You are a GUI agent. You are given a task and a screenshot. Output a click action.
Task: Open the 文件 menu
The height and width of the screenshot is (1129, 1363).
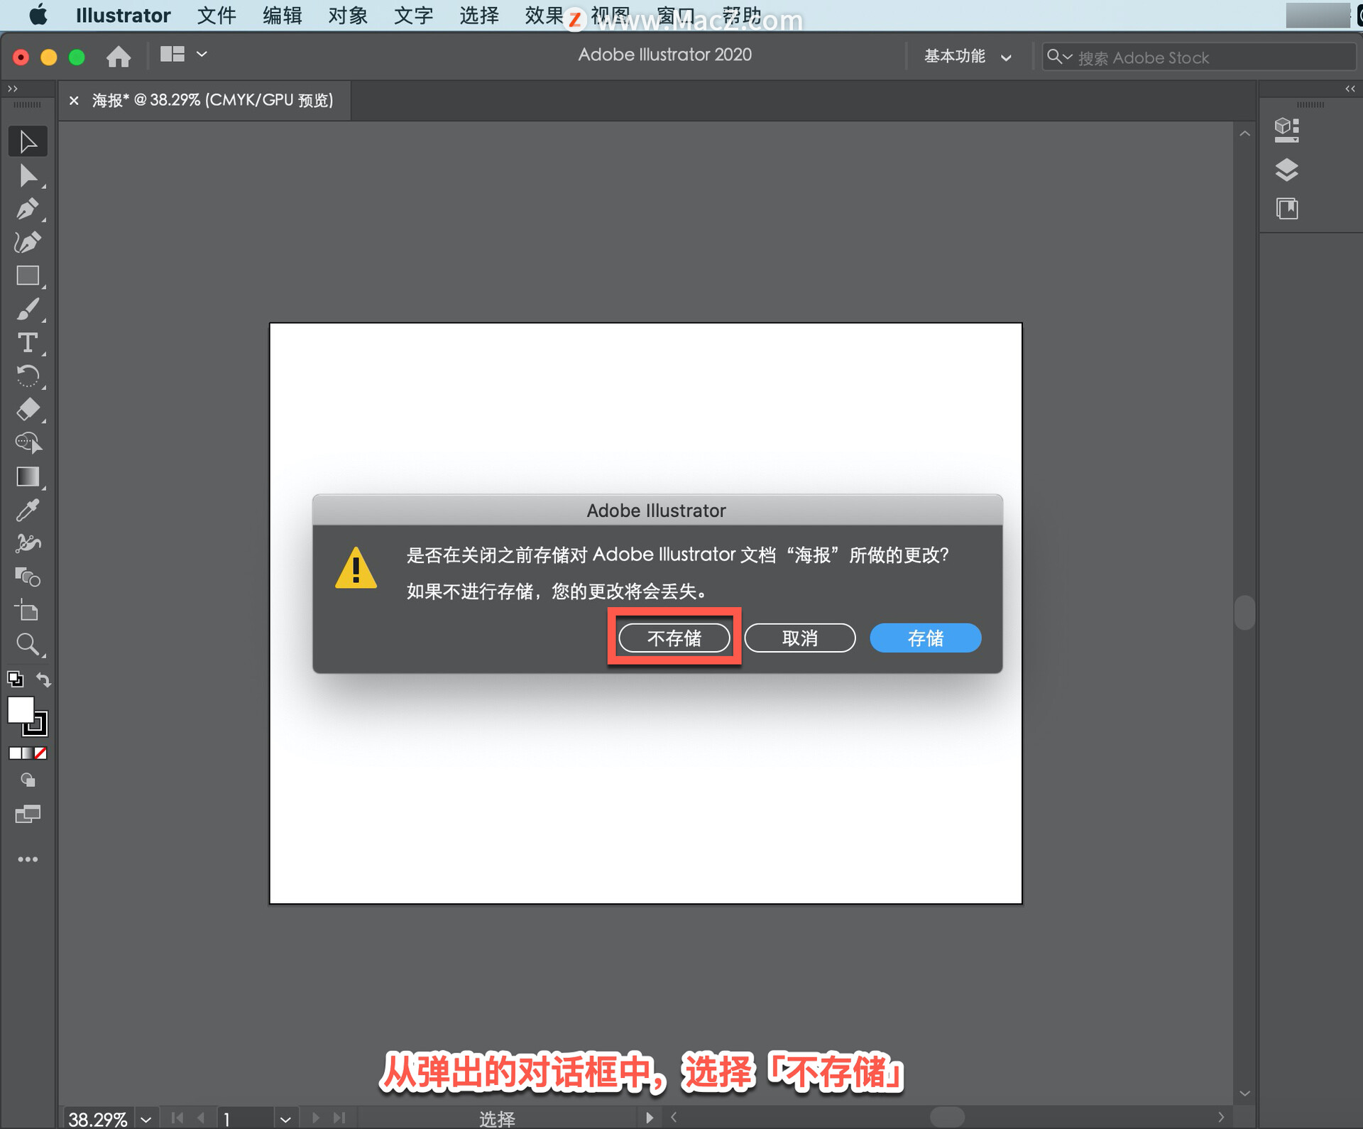tap(216, 16)
